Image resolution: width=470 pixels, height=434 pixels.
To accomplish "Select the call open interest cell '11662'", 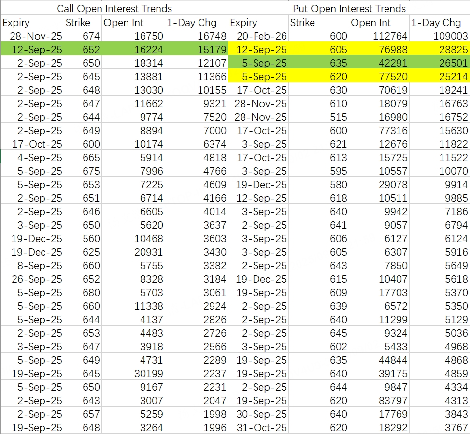I will (x=133, y=104).
